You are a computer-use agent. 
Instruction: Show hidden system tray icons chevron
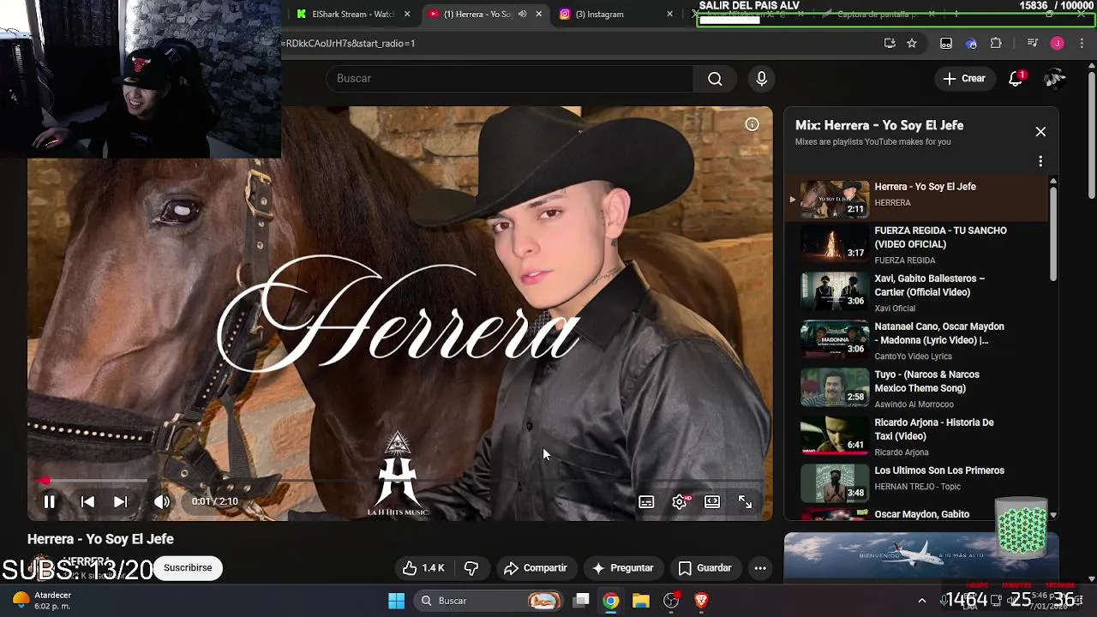click(x=921, y=601)
